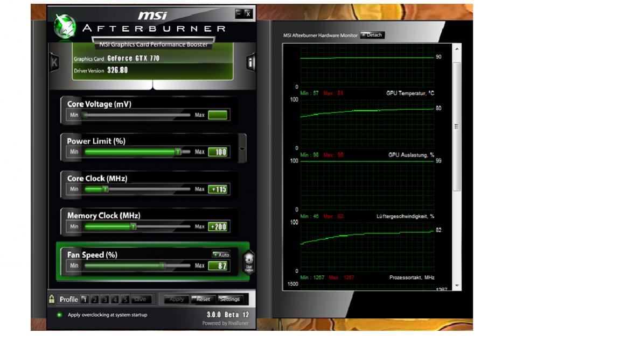Click the driver version 326.80 text
Image resolution: width=620 pixels, height=348 pixels.
pos(117,70)
